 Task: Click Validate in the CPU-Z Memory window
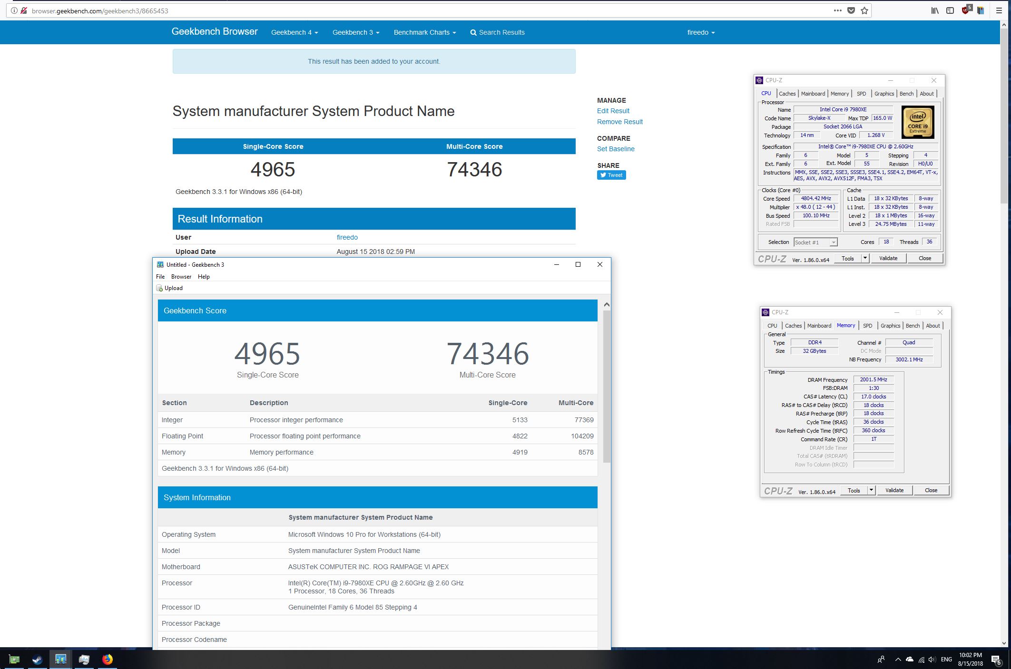tap(894, 490)
